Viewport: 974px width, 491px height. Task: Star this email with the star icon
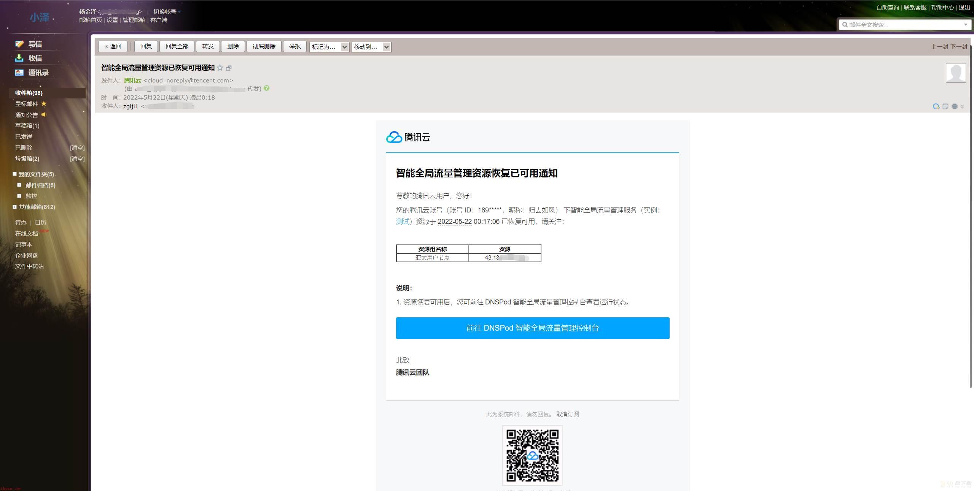coord(220,68)
